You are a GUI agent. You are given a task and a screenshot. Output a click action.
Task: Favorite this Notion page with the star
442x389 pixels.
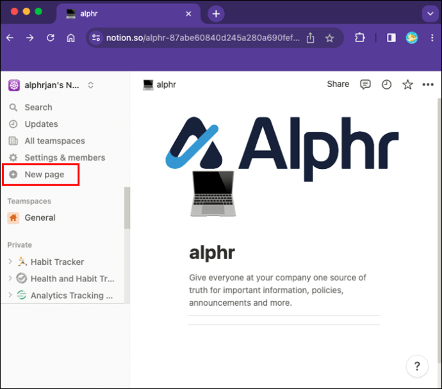[407, 84]
